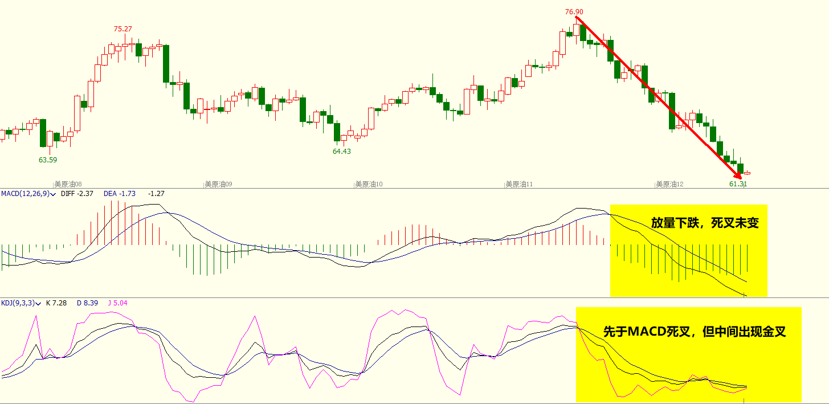Click the 76.90 peak price label
Viewport: 829px width, 404px height.
(x=574, y=11)
